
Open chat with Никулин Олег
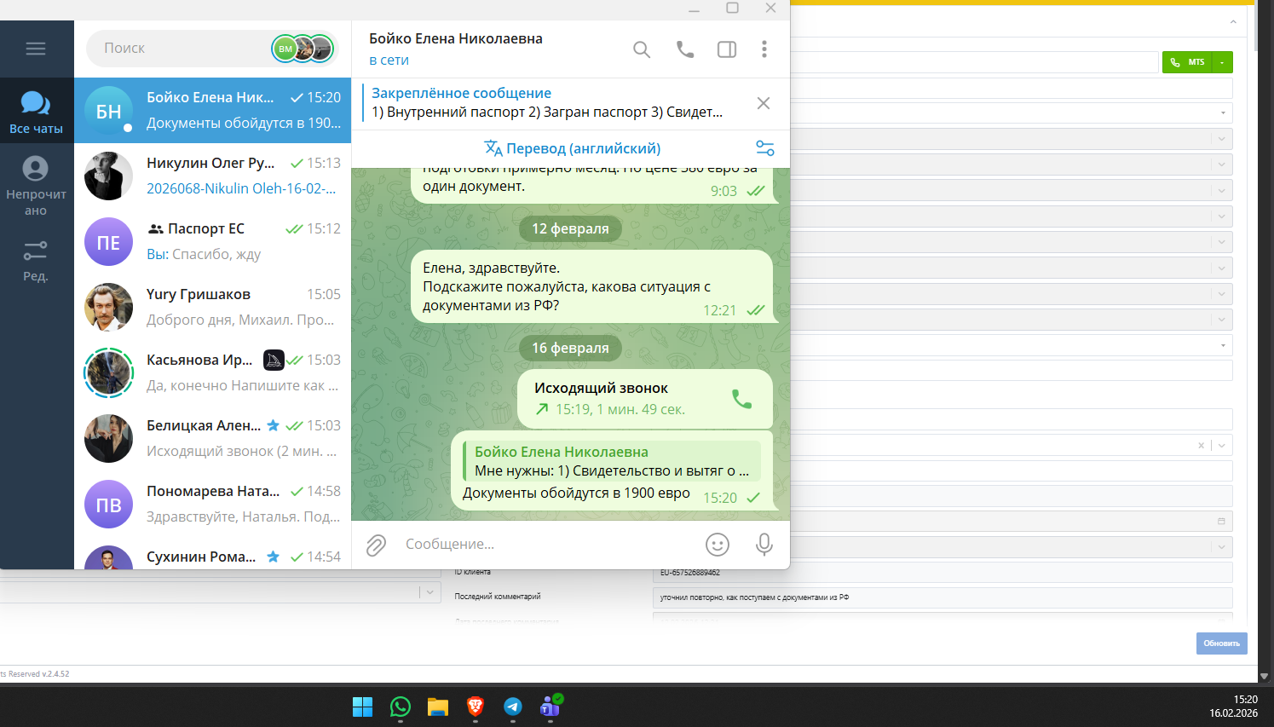pos(212,176)
